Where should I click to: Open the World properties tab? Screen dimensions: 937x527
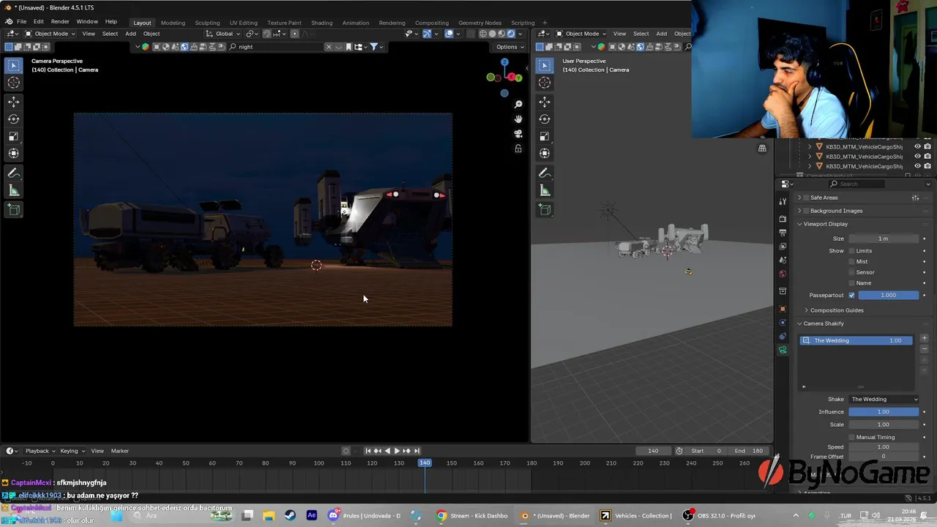[x=783, y=274]
